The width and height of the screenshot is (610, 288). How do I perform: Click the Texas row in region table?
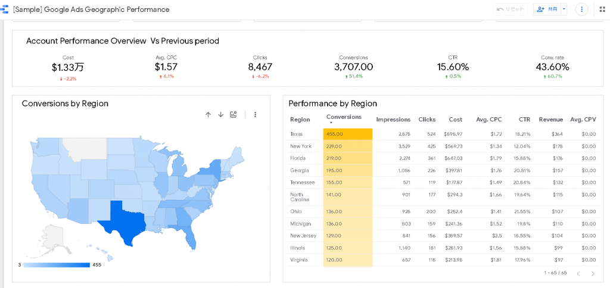pyautogui.click(x=443, y=134)
